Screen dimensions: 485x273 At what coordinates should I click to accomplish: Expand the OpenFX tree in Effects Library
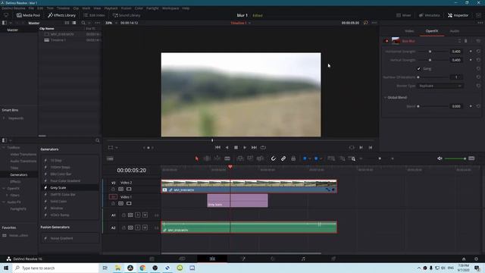4,189
